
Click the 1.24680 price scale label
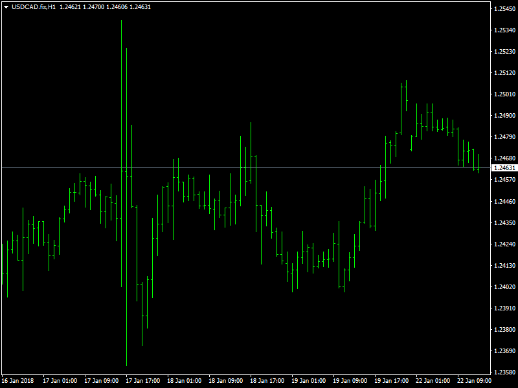click(x=504, y=158)
